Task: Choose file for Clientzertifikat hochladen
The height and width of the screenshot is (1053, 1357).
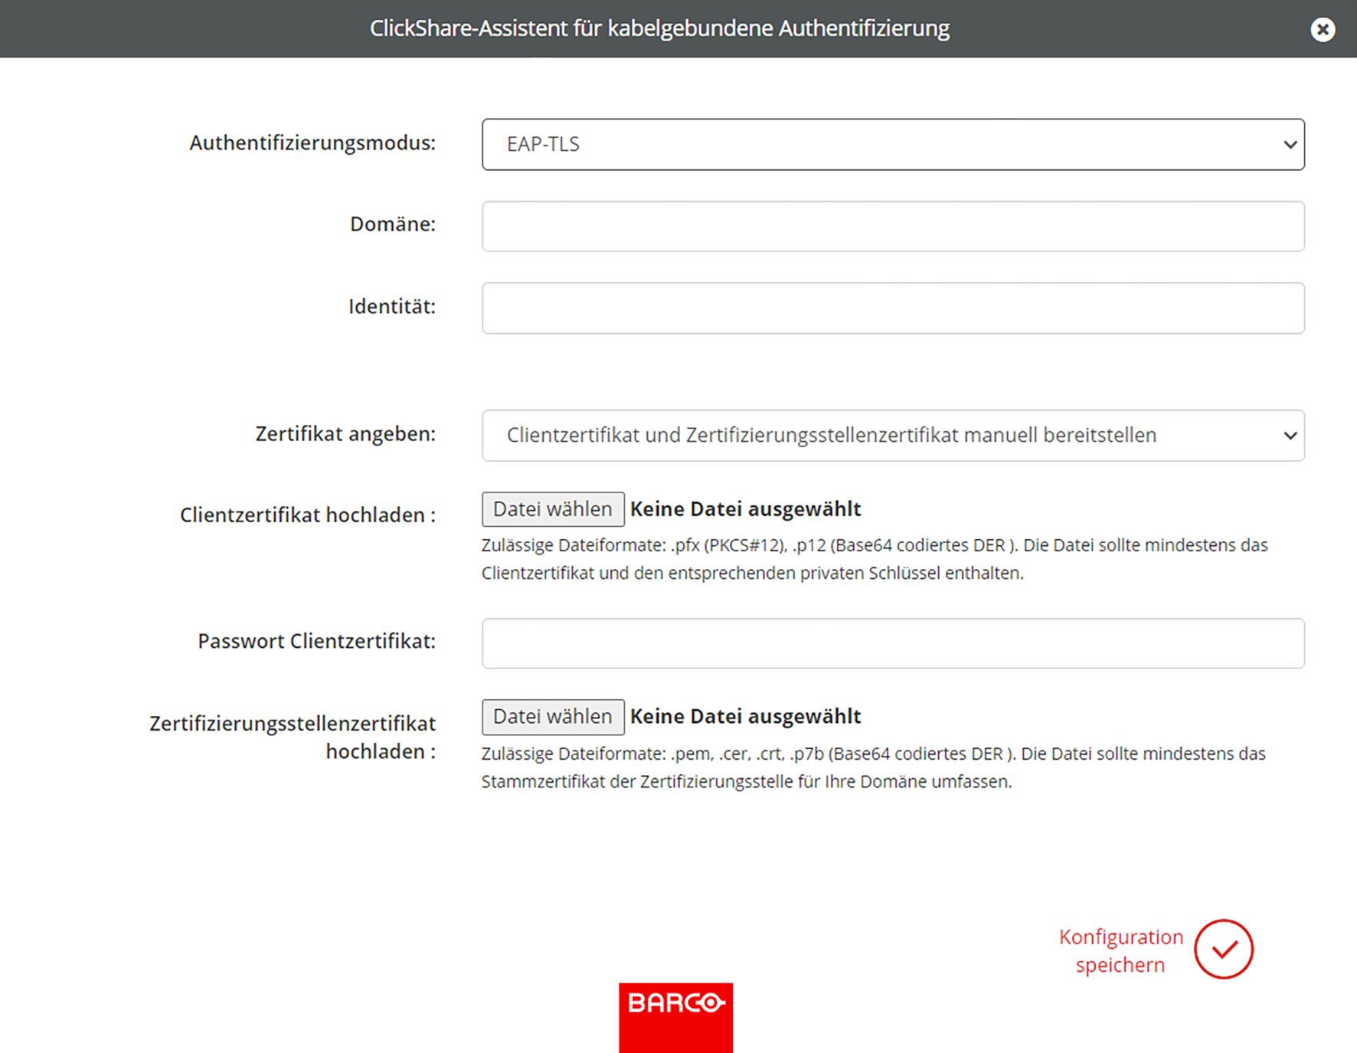Action: tap(553, 509)
